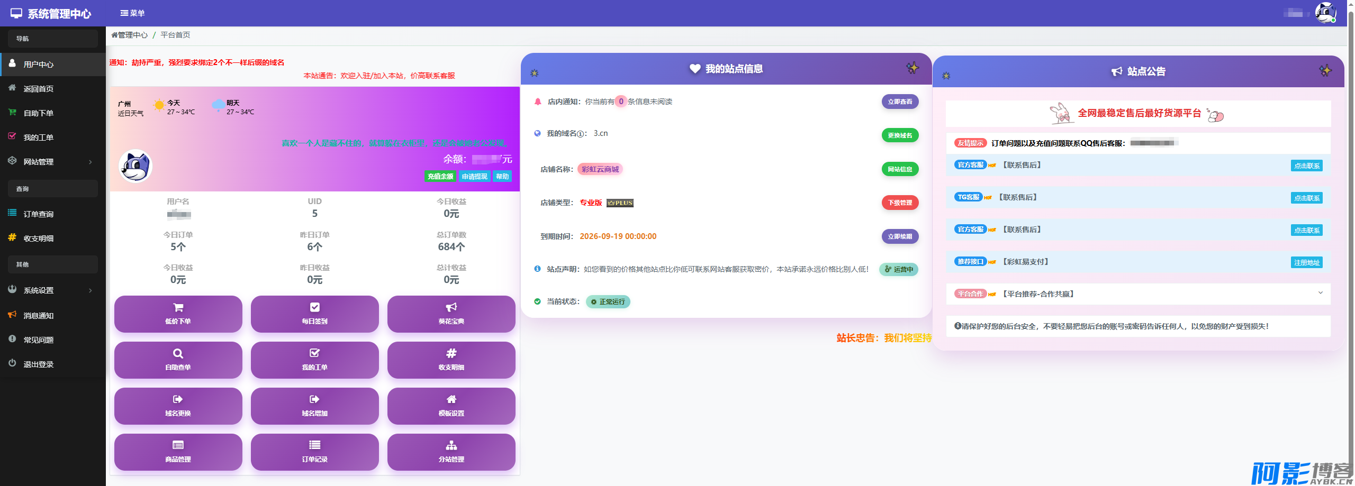The width and height of the screenshot is (1355, 486).
Task: Expand the 平台推荐-合作共赢 announcement row
Action: [1138, 294]
